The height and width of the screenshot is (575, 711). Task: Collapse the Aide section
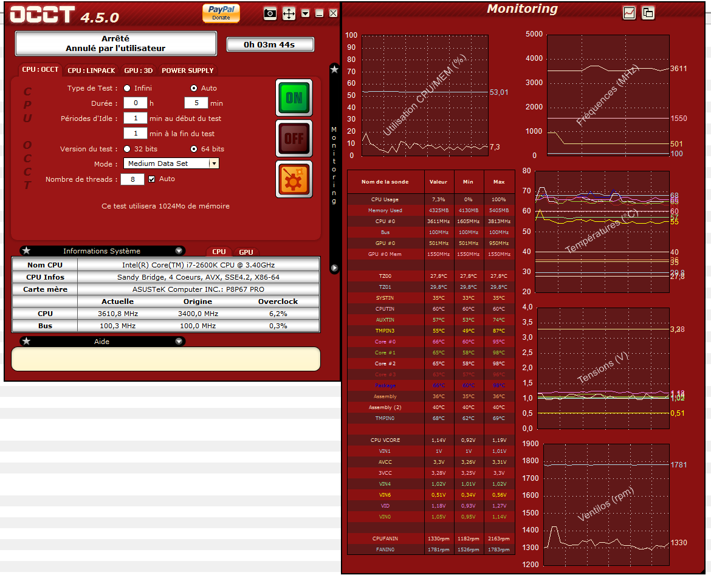click(179, 341)
